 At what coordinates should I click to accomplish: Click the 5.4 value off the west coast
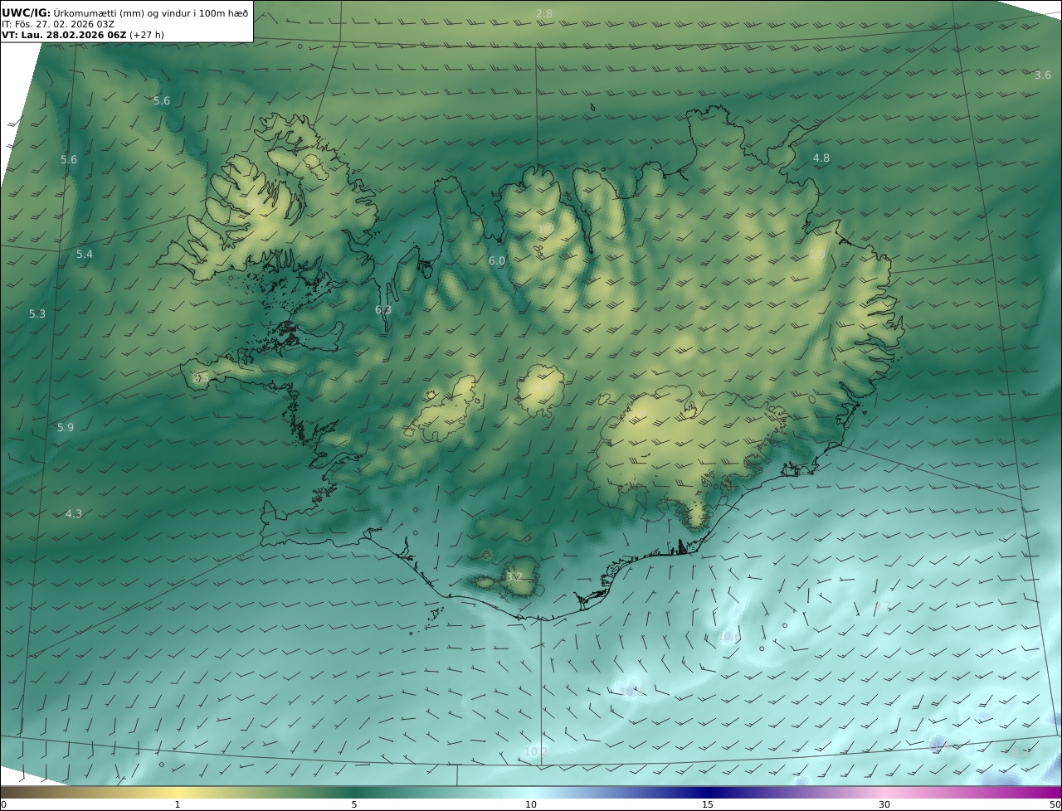[x=85, y=254]
